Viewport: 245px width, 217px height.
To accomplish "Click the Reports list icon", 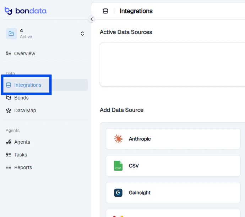I will click(x=9, y=167).
